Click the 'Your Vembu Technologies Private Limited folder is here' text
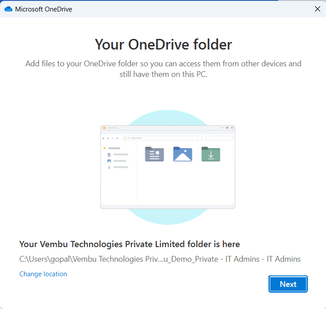This screenshot has height=309, width=326. (130, 244)
